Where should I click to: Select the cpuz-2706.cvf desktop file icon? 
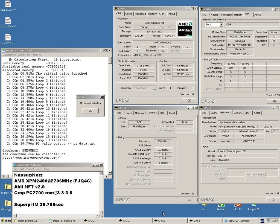click(8, 21)
